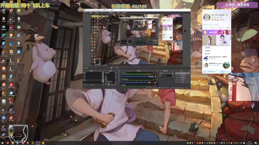Open the 精彩世界 banner in chat panel

(216, 33)
